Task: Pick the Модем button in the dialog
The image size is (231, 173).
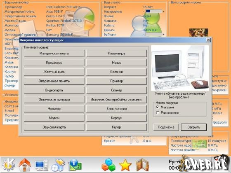Action: tap(54, 118)
